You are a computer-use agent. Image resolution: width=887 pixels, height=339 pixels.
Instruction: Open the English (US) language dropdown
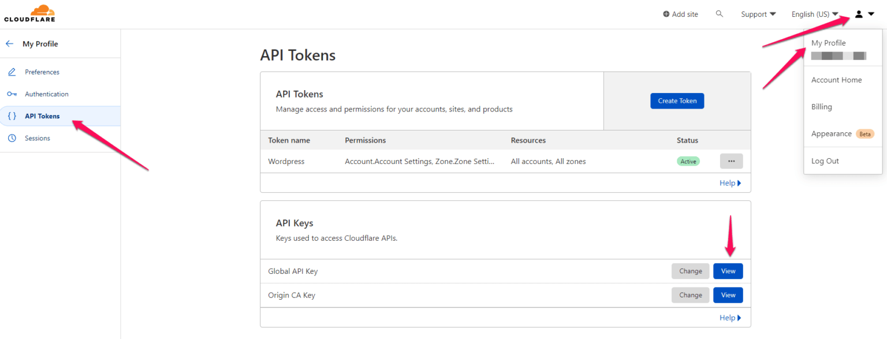coord(814,14)
